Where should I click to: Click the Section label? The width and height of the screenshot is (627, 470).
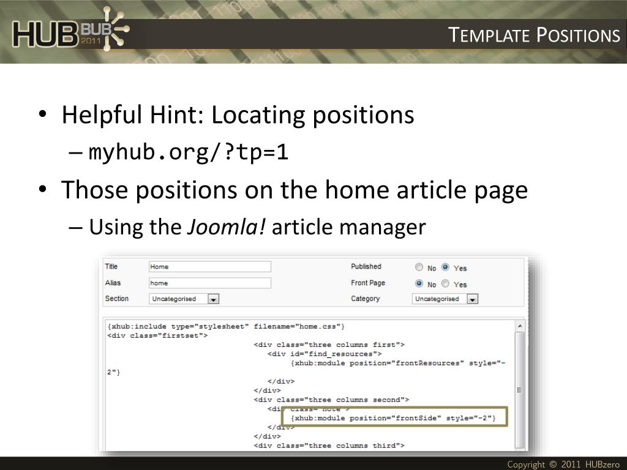[x=117, y=299]
